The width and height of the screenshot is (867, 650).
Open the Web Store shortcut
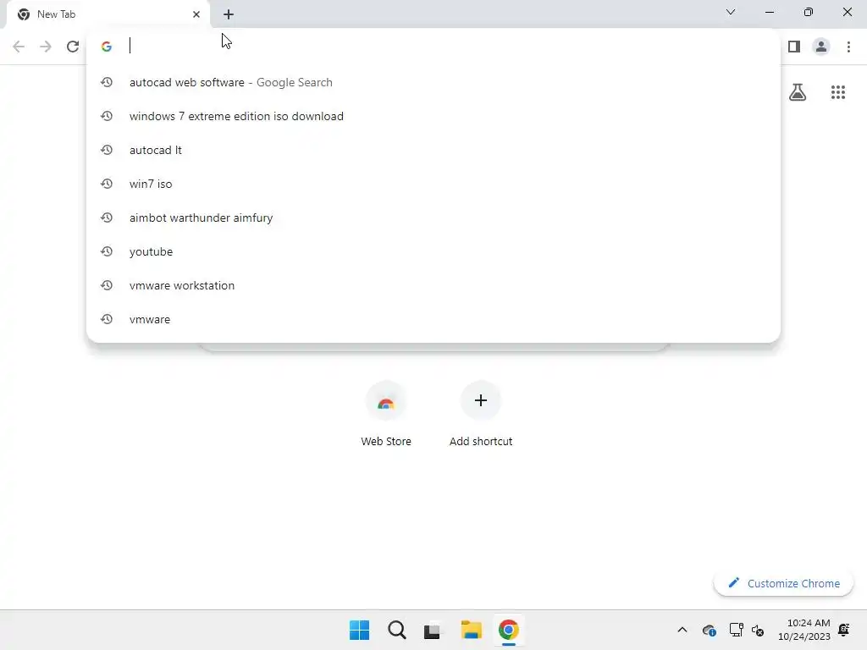tap(386, 414)
